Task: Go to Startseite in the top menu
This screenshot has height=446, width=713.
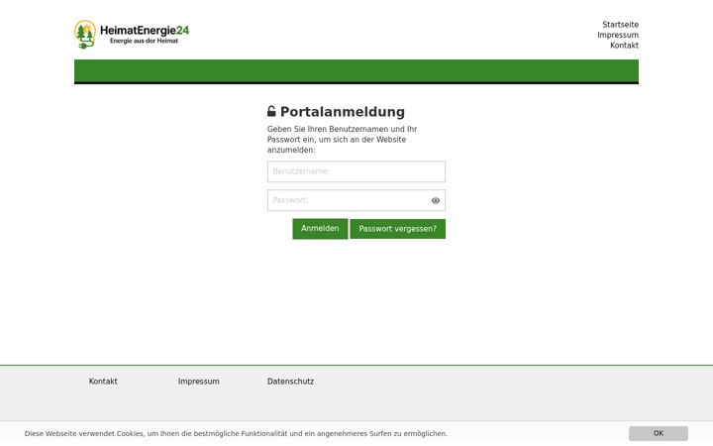Action: (620, 25)
